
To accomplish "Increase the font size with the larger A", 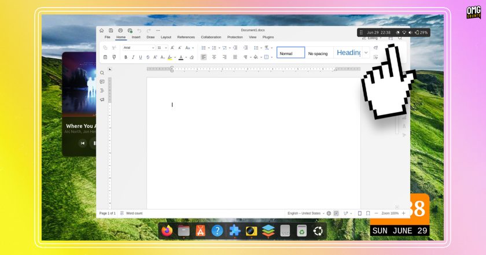I will 172,48.
